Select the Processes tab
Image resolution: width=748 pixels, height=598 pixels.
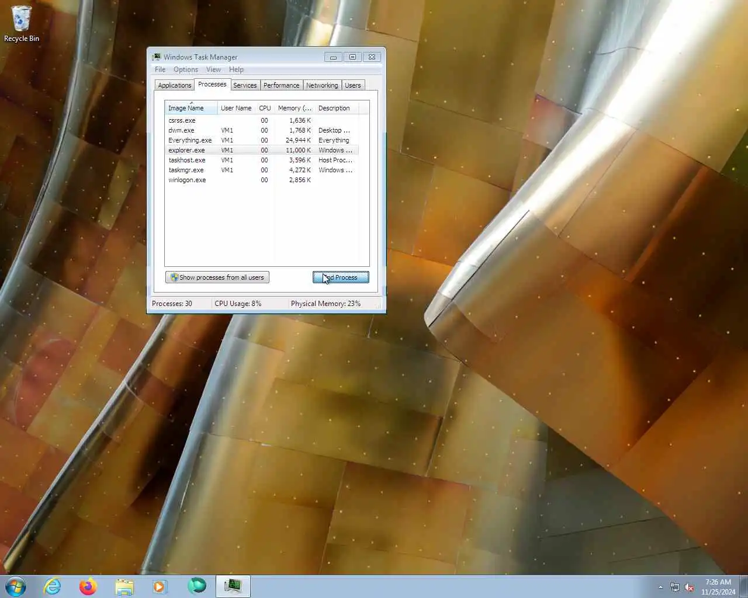pos(212,84)
